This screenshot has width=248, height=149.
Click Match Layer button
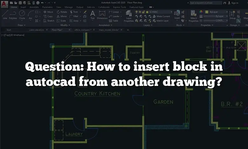tap(161, 21)
